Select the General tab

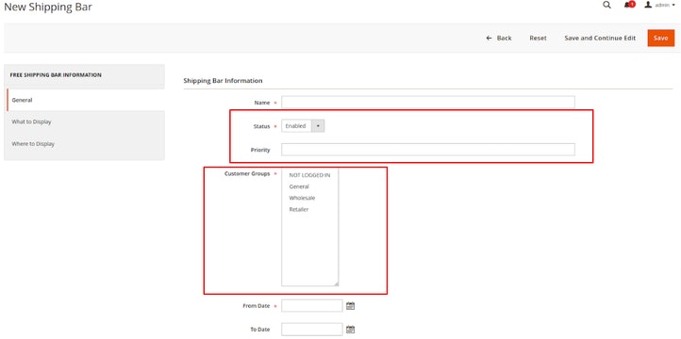[86, 100]
